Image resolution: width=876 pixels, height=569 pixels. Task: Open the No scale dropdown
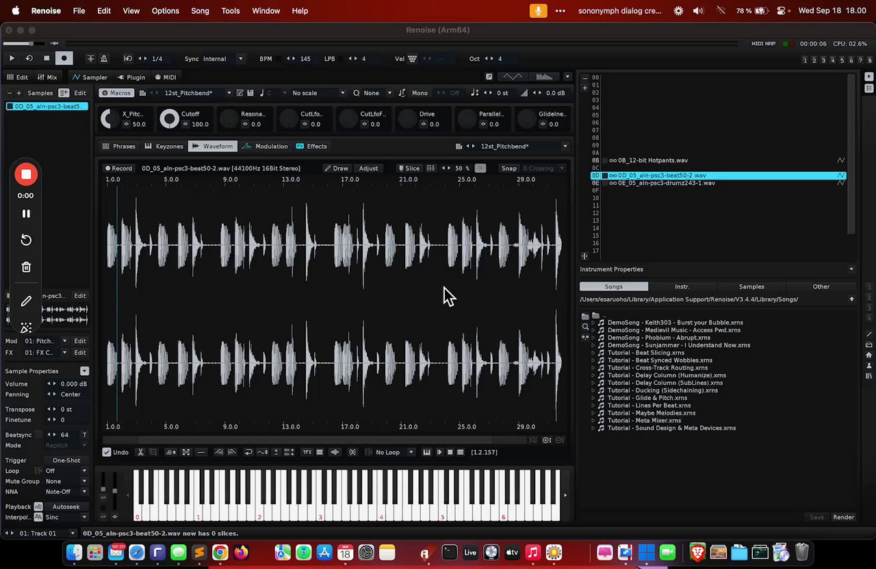point(318,93)
